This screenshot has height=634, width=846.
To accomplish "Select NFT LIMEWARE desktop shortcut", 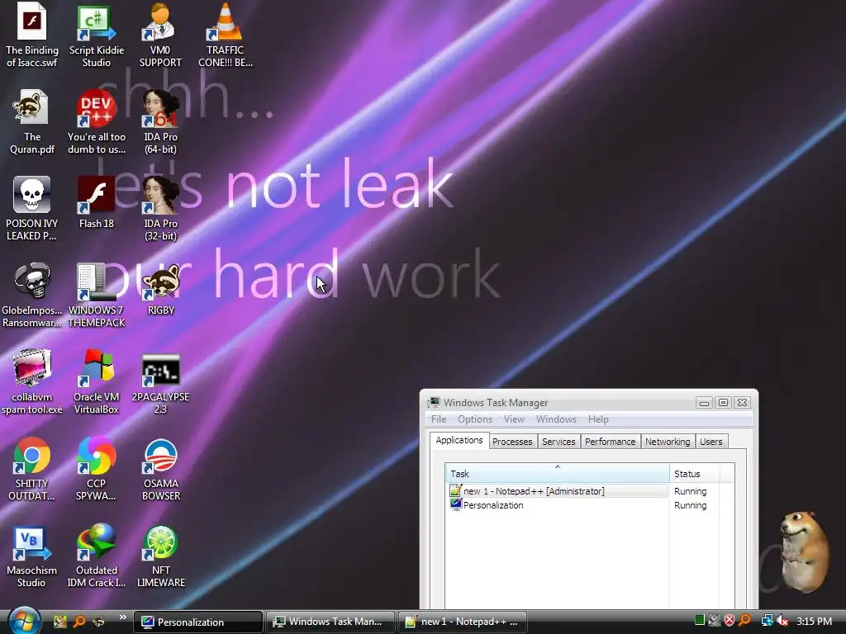I will coord(160,556).
